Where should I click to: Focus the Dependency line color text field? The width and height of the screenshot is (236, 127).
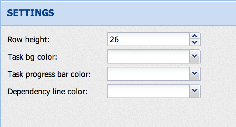point(149,91)
